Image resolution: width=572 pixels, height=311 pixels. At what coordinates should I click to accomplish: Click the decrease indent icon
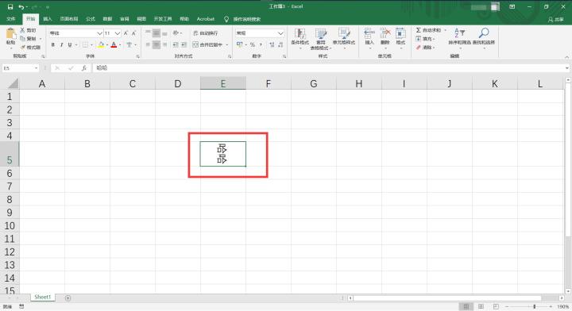[x=176, y=44]
